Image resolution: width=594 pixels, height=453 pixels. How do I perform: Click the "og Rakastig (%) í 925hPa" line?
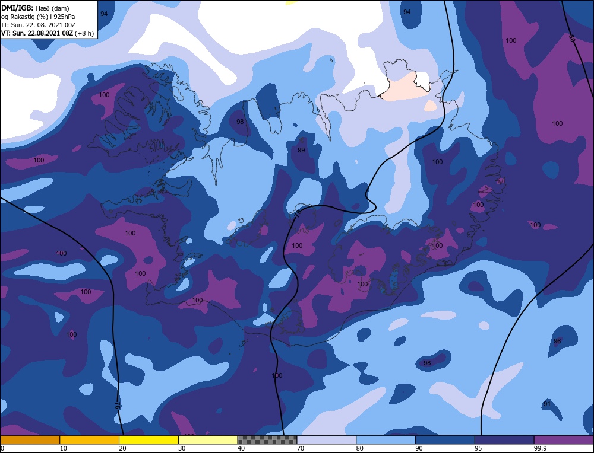pos(38,17)
